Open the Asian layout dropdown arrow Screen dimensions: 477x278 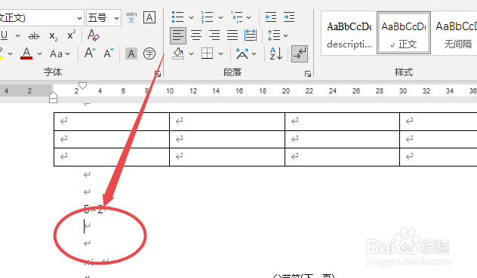pyautogui.click(x=254, y=54)
